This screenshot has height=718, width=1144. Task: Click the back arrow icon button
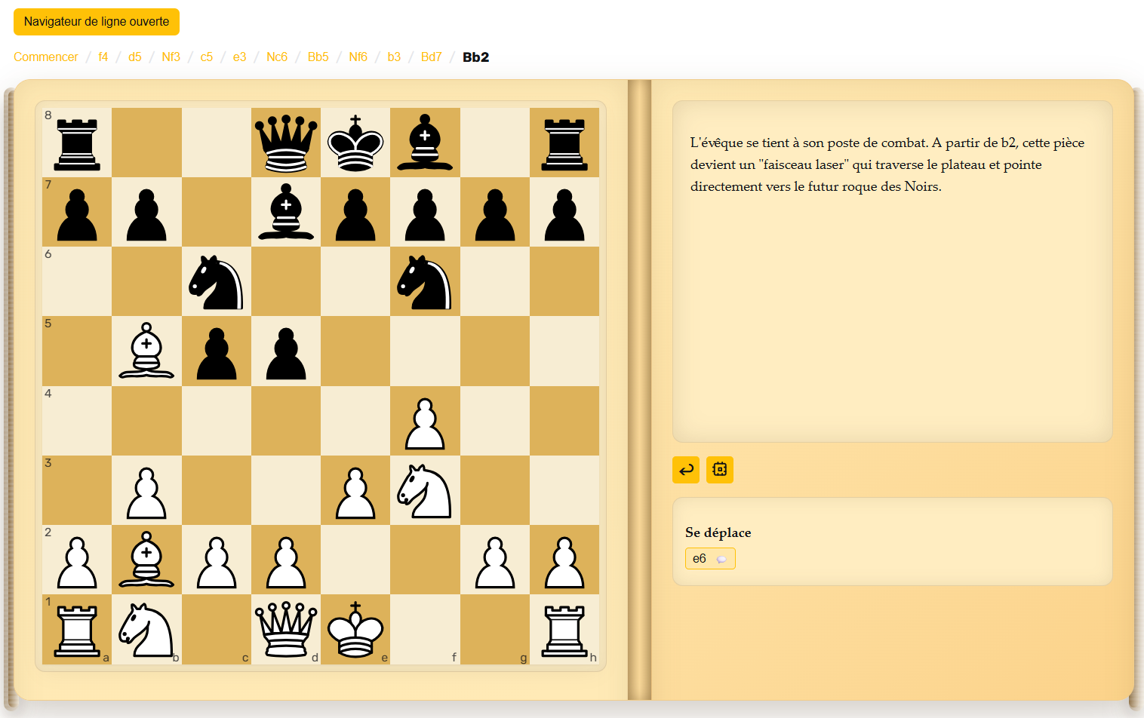pos(686,470)
